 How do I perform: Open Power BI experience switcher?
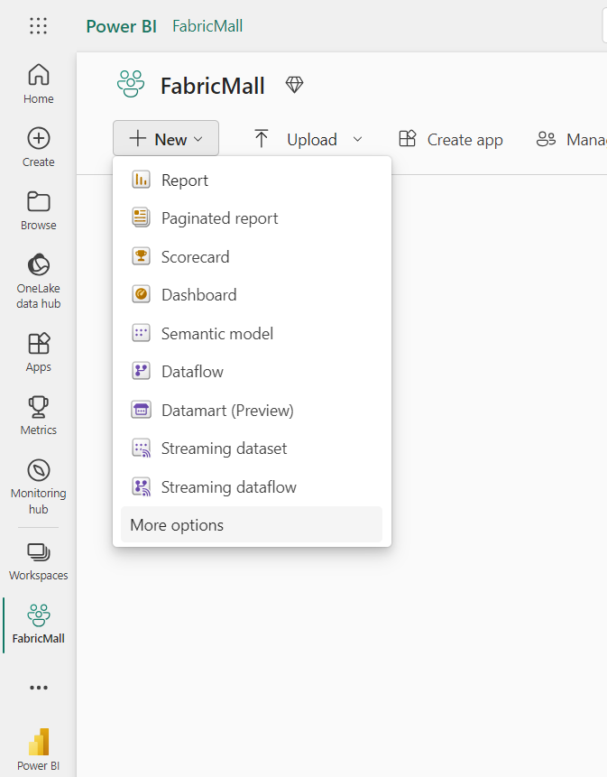point(38,749)
